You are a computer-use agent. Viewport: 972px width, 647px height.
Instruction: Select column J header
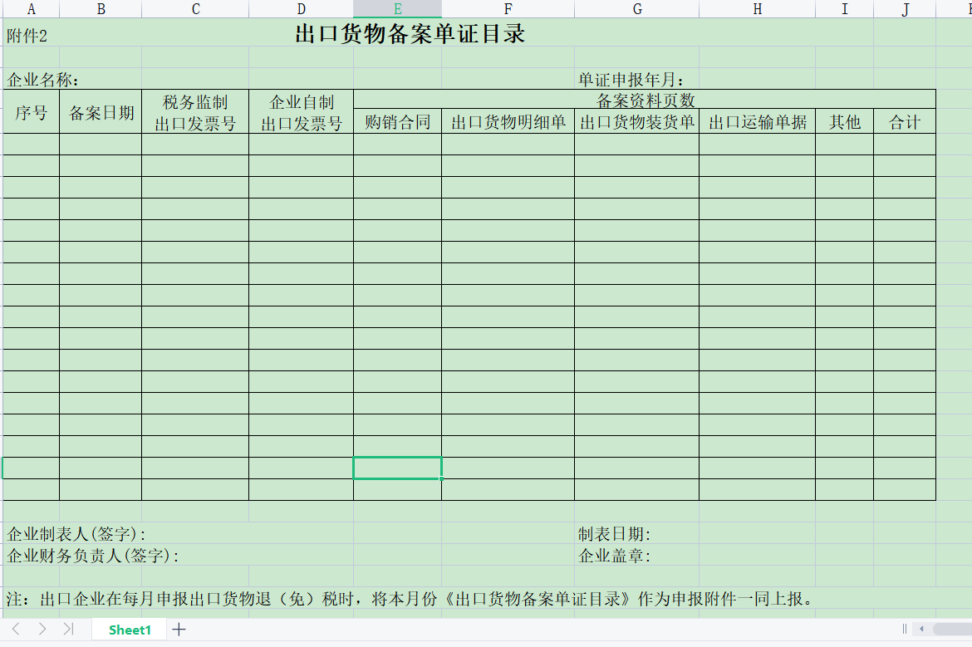pyautogui.click(x=905, y=8)
